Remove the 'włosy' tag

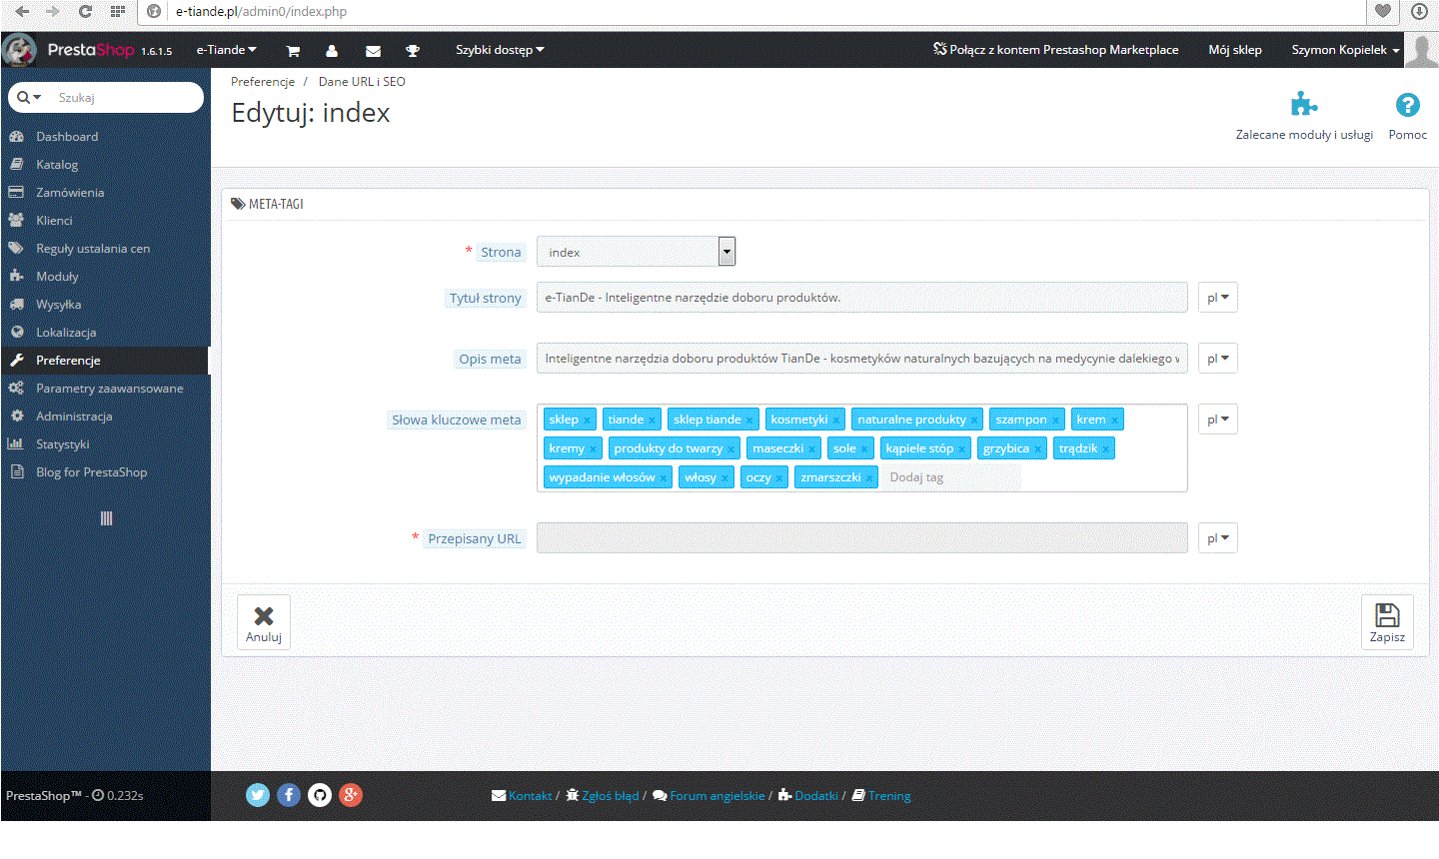[x=724, y=478]
